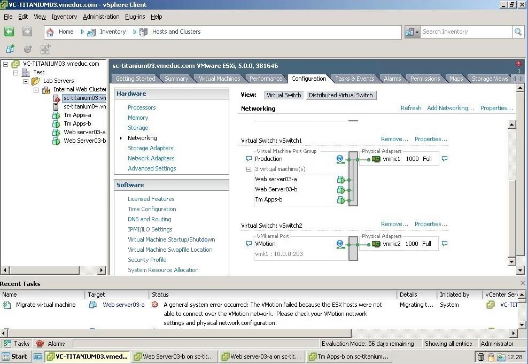
Task: Click the VMotion VMkernel port network icon
Action: click(340, 244)
